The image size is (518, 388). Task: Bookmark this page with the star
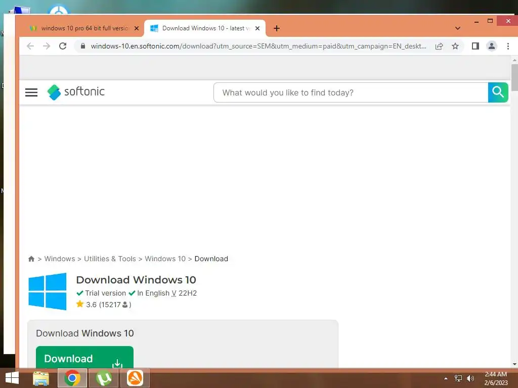coord(455,46)
